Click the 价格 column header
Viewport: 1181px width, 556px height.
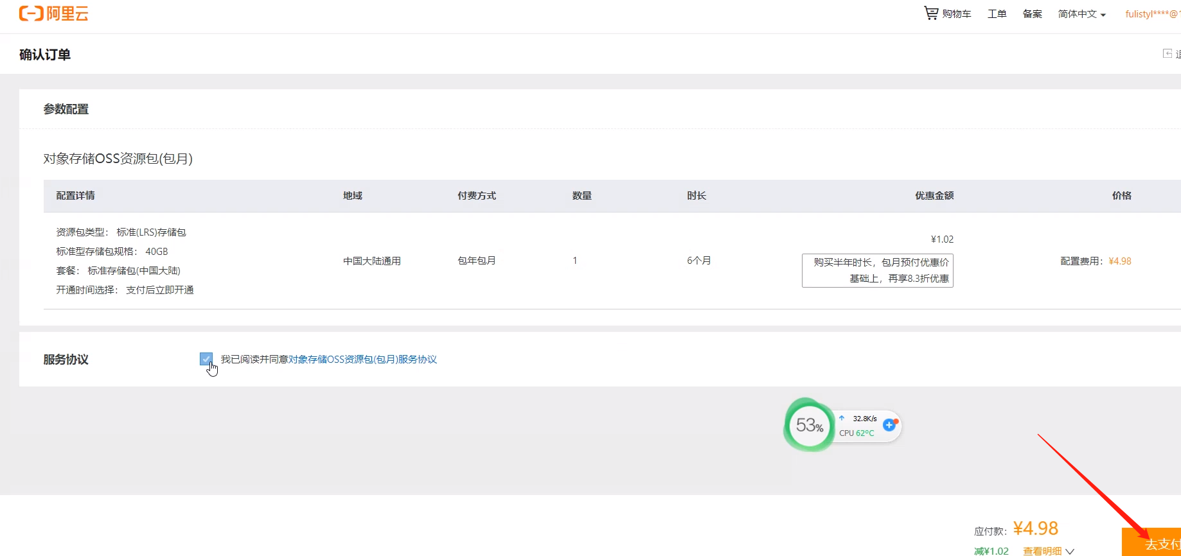1122,195
